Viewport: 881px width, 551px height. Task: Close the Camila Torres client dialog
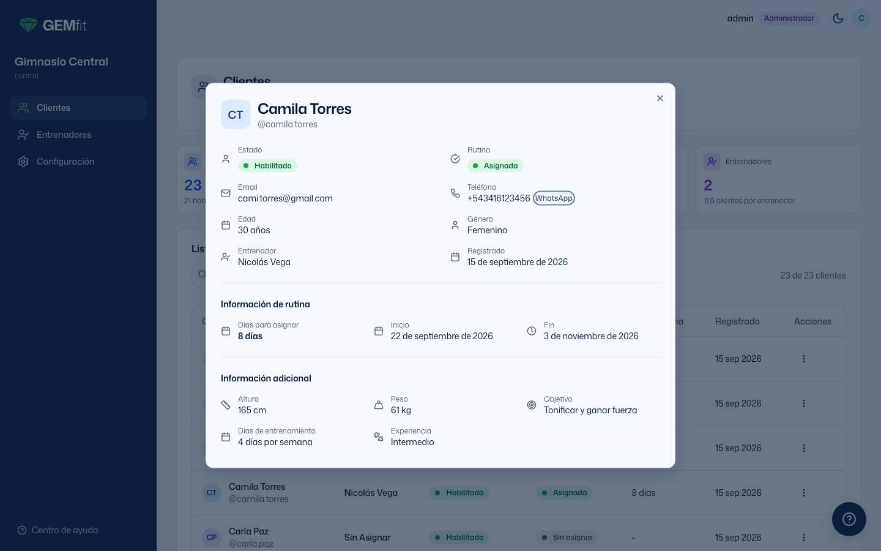pos(660,99)
